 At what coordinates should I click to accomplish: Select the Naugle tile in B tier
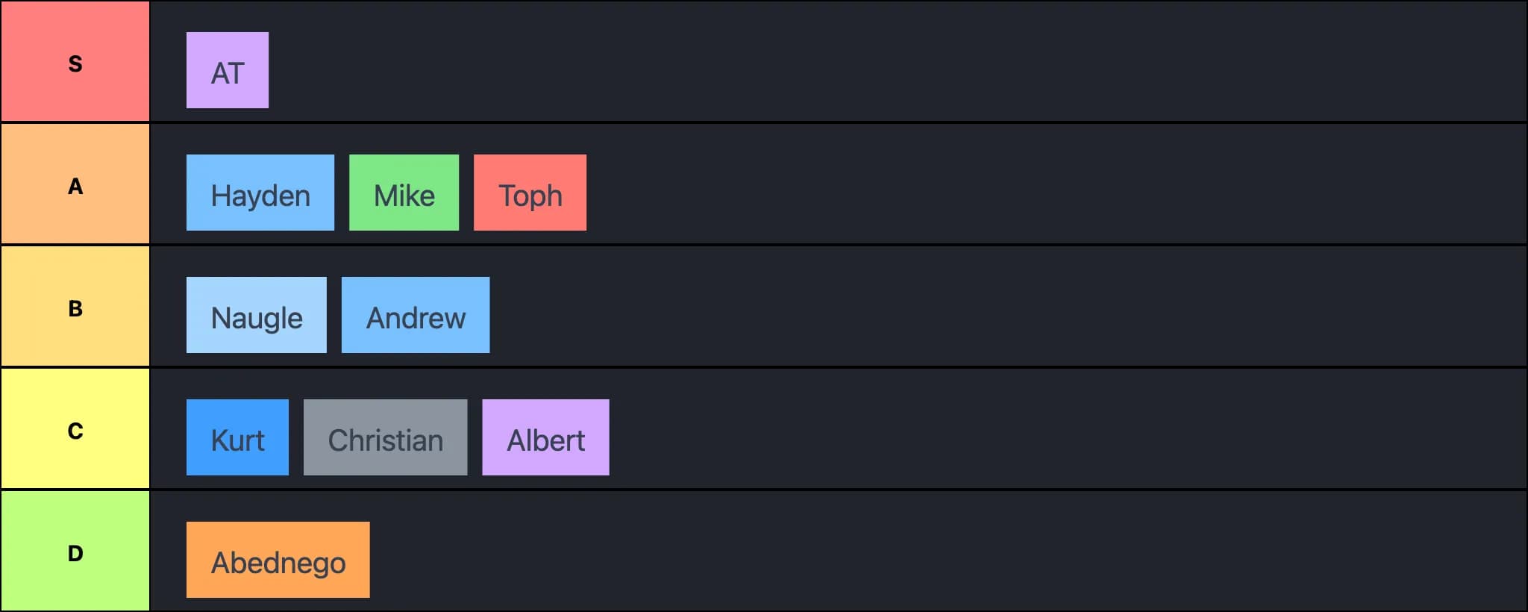point(256,315)
